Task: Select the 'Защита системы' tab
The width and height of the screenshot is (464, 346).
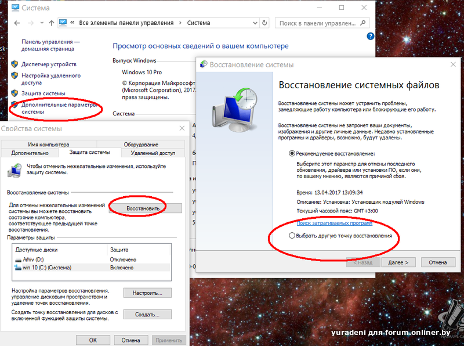Action: click(x=90, y=152)
